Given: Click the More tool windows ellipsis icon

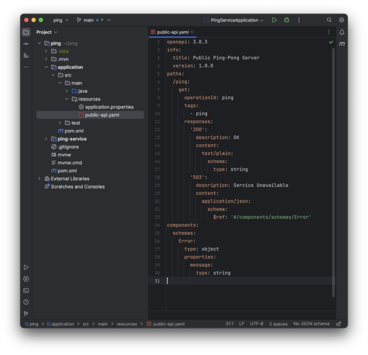Looking at the screenshot, I should pyautogui.click(x=26, y=67).
